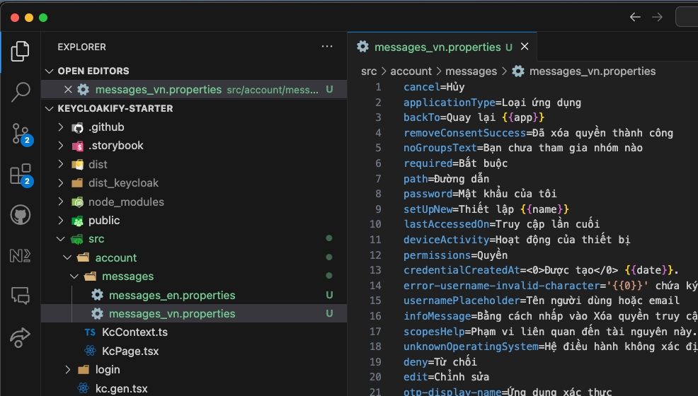Select the messages_vn.properties editor tab
The image size is (698, 396).
click(x=437, y=47)
